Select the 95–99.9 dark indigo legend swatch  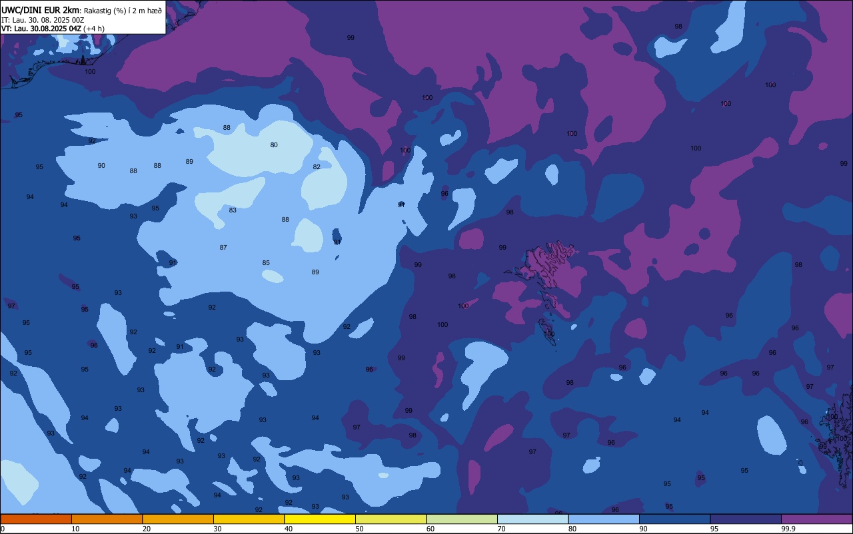pyautogui.click(x=746, y=519)
